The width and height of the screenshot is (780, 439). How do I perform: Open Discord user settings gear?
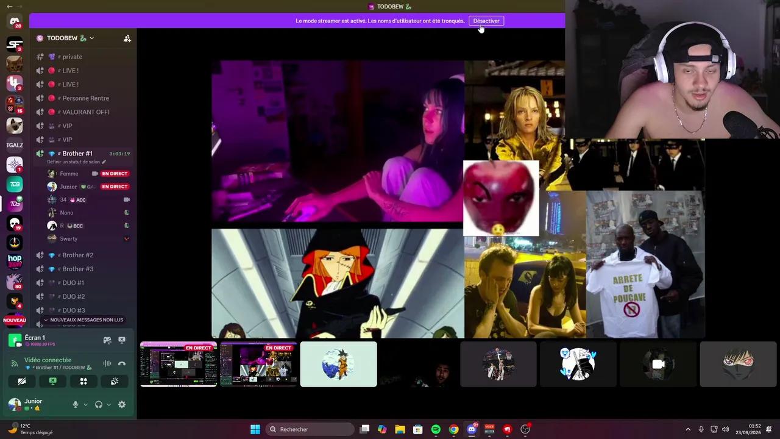click(122, 404)
